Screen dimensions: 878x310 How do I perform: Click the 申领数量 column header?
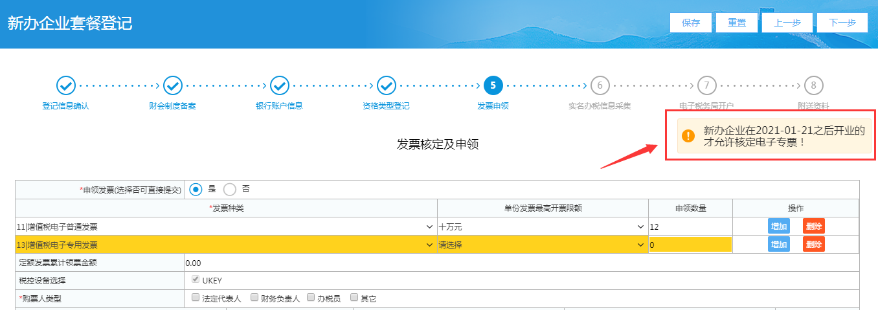(690, 208)
